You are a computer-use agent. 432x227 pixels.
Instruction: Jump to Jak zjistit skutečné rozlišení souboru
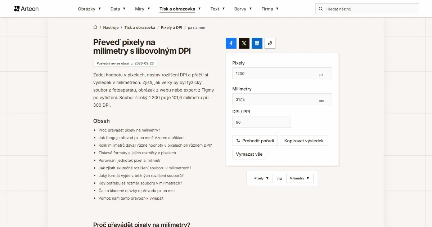145,168
